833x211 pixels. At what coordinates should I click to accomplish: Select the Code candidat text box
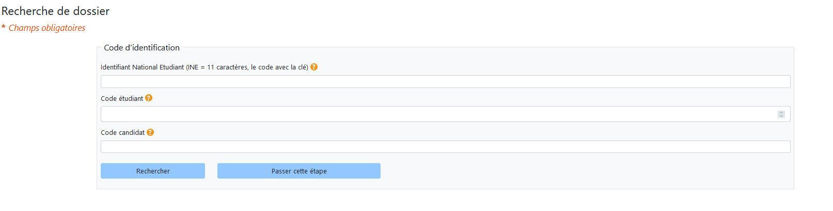(x=444, y=147)
